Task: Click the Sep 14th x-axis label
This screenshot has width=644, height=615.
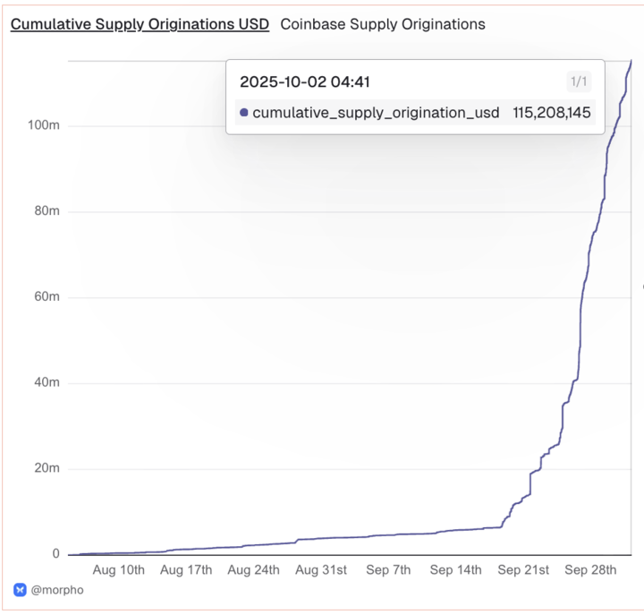Action: point(455,569)
